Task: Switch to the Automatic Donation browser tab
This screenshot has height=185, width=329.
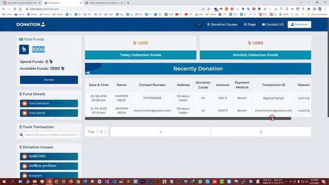Action: click(22, 3)
